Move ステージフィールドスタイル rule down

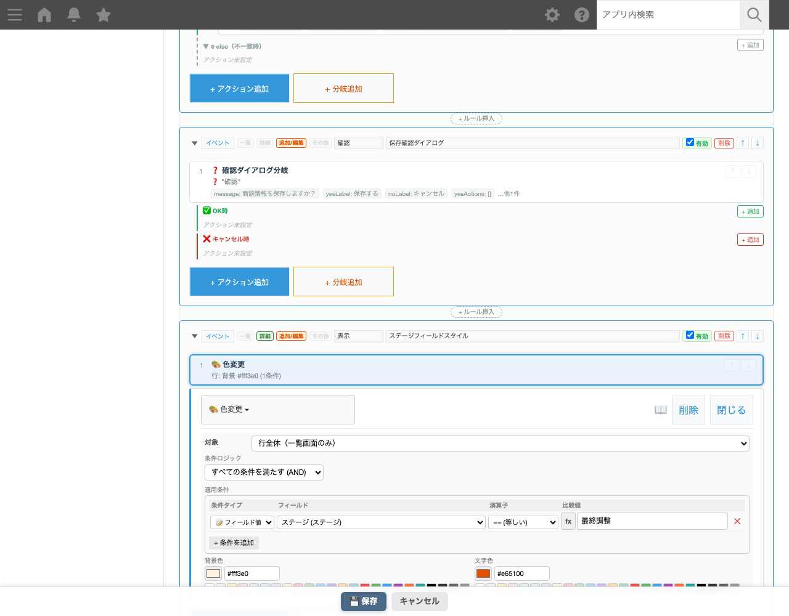click(758, 336)
